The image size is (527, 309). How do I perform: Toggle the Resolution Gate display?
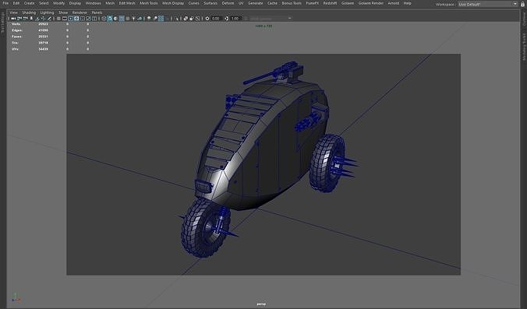point(71,19)
